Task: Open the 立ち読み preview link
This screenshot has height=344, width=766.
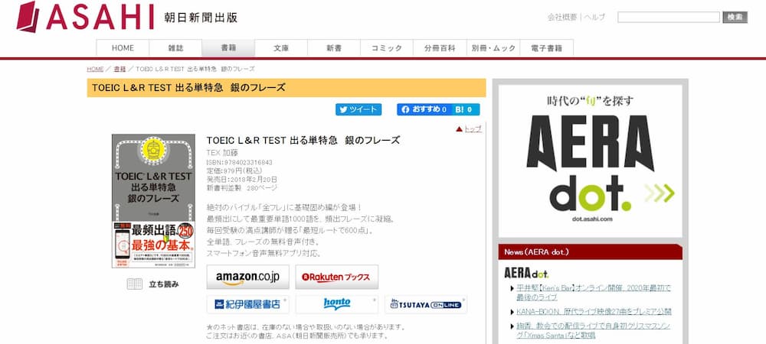Action: (x=164, y=284)
